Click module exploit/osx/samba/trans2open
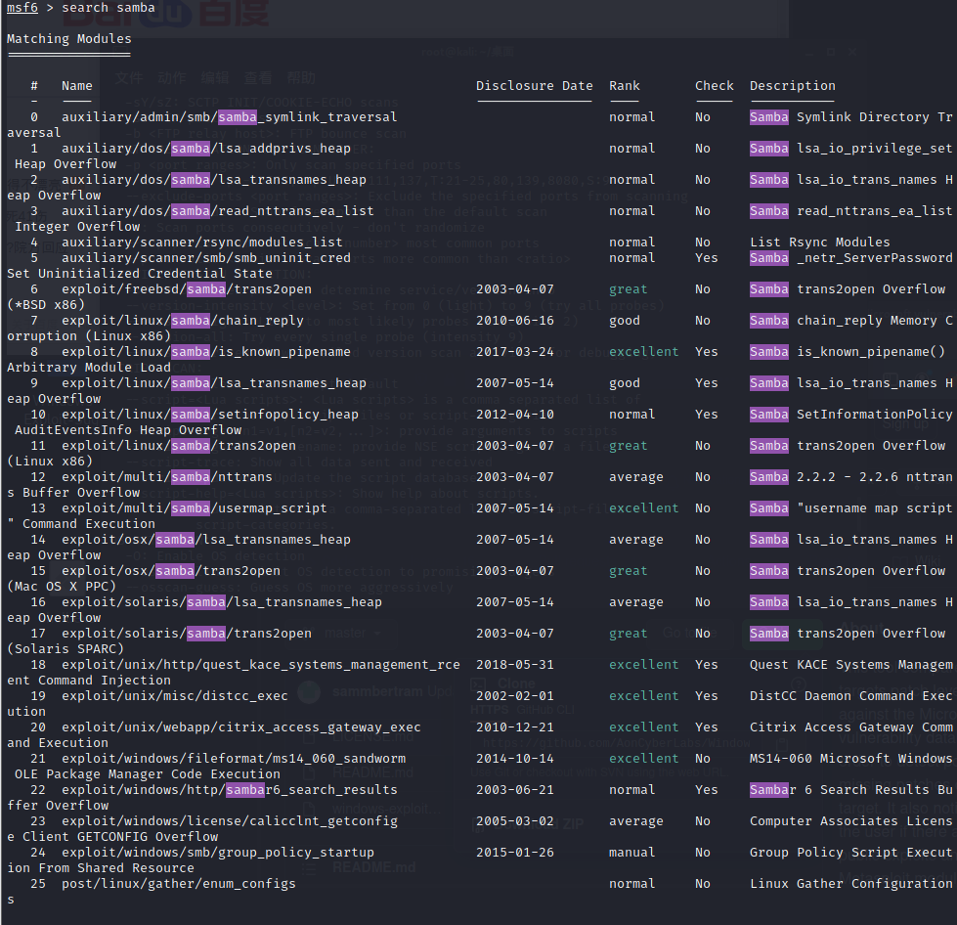Image resolution: width=957 pixels, height=925 pixels. [x=171, y=571]
